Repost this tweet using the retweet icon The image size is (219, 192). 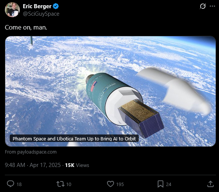pyautogui.click(x=60, y=184)
